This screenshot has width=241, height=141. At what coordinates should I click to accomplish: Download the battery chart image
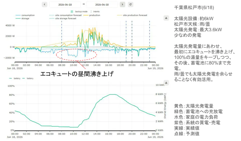click(x=166, y=83)
